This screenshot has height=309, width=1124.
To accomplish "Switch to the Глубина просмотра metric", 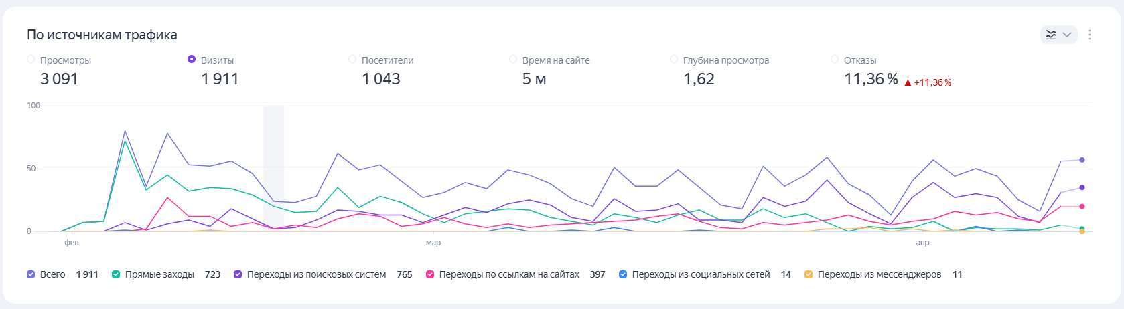I will pos(674,60).
